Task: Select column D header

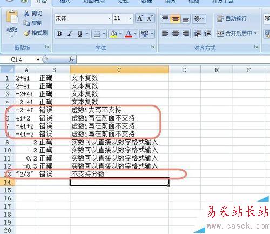Action: 185,70
